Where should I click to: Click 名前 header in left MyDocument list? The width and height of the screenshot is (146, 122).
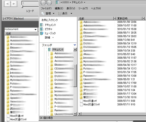point(22,33)
